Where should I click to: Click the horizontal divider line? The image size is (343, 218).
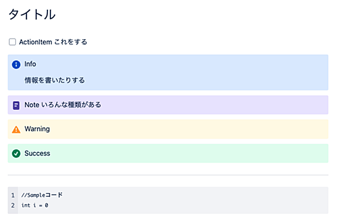coord(168,175)
